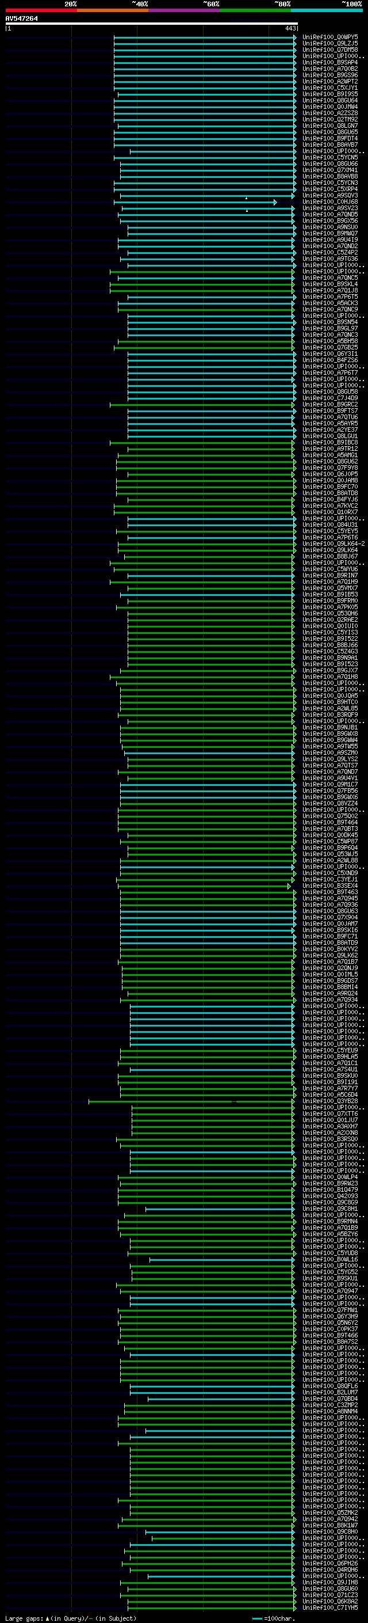The width and height of the screenshot is (368, 1623).
Task: Click the long green alignment bar of Q3YB28
Action: coord(191,1101)
